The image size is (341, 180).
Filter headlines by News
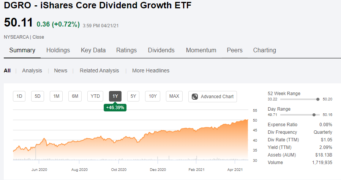tap(60, 70)
